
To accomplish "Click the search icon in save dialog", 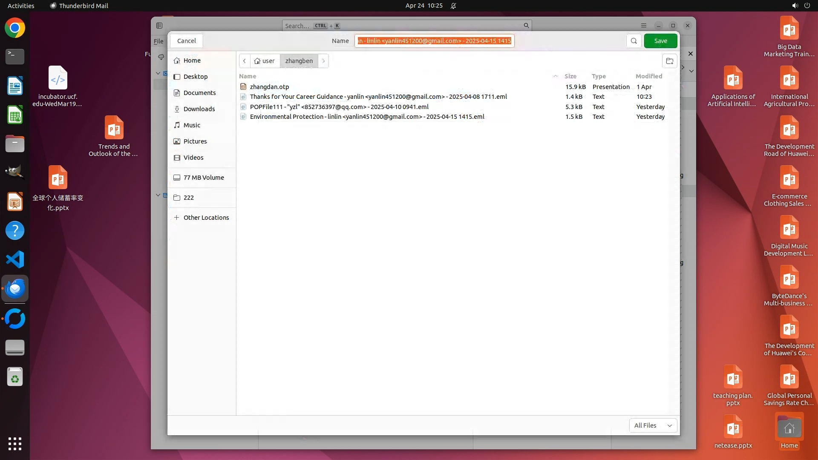I will coord(634,41).
